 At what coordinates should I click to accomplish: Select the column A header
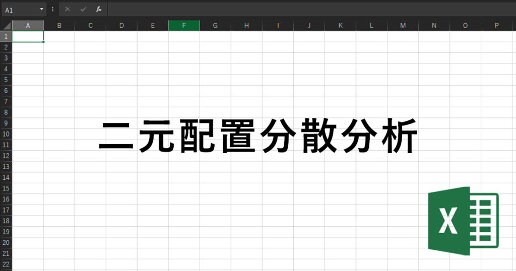click(28, 26)
